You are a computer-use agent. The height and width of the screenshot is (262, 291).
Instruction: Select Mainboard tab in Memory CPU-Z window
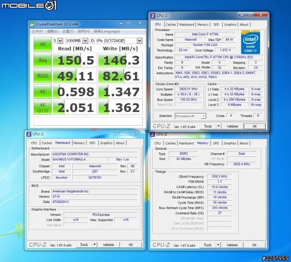click(186, 144)
